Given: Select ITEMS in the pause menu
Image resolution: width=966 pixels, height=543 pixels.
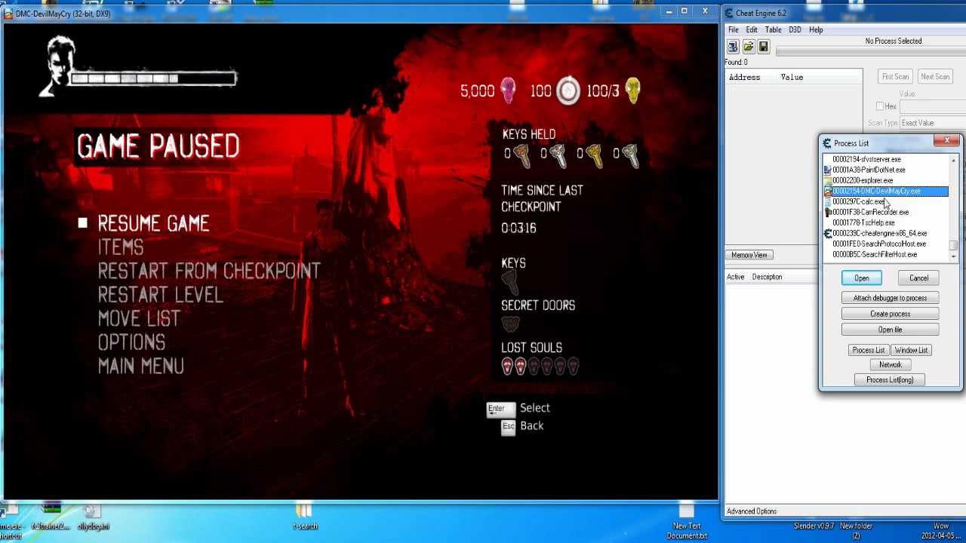Looking at the screenshot, I should 121,247.
